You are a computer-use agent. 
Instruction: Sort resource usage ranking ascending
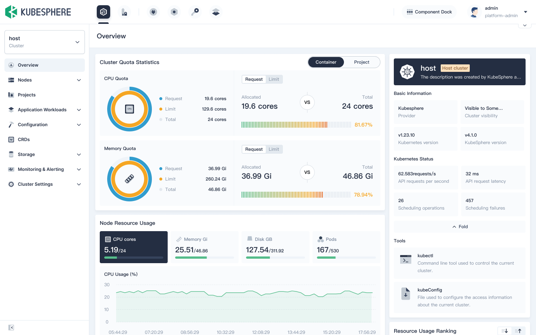[x=519, y=331]
